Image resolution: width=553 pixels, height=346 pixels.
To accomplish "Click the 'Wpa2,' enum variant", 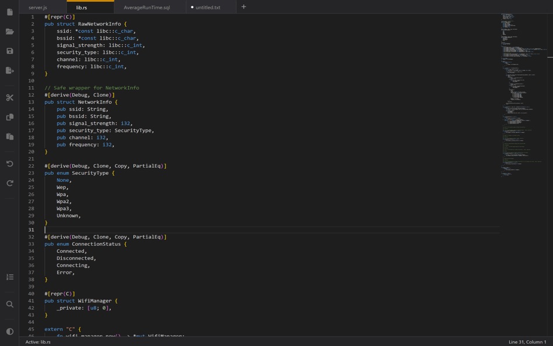I will point(64,202).
